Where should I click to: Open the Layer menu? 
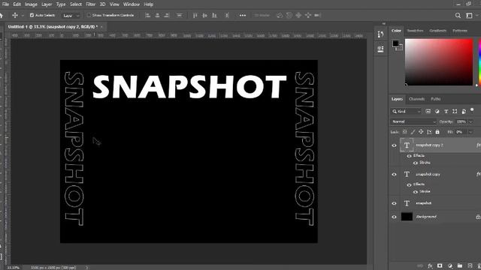click(47, 4)
